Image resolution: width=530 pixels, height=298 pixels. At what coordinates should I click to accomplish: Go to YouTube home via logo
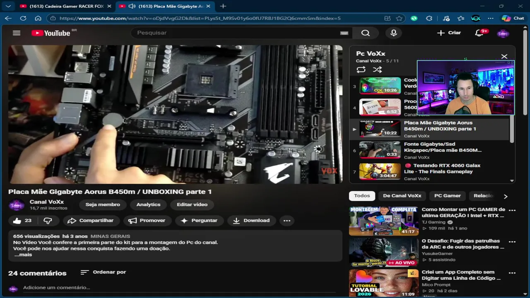coord(51,33)
